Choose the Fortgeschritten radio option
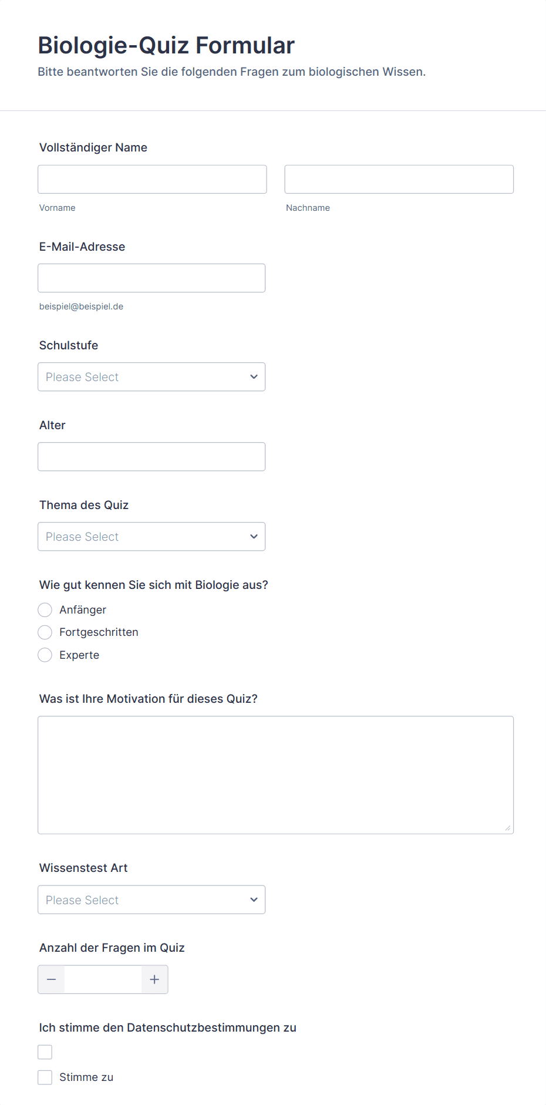Viewport: 546px width, 1105px height. pos(45,632)
